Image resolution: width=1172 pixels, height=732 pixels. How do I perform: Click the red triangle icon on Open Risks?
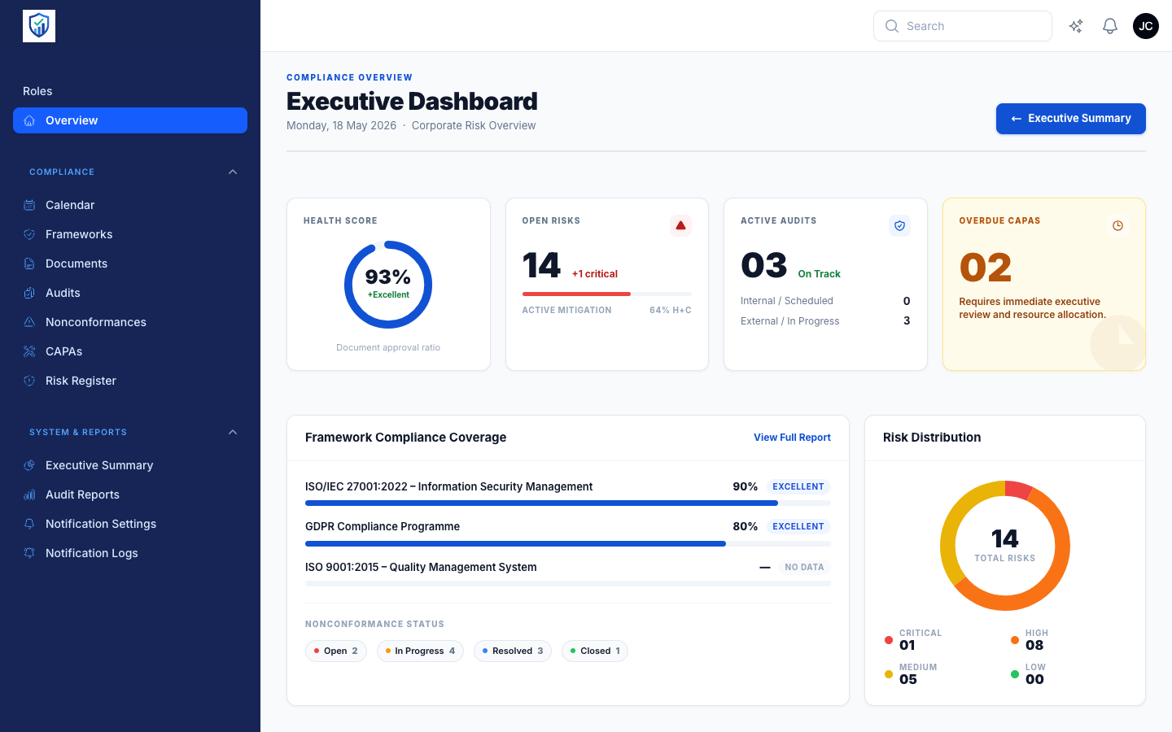pyautogui.click(x=680, y=225)
